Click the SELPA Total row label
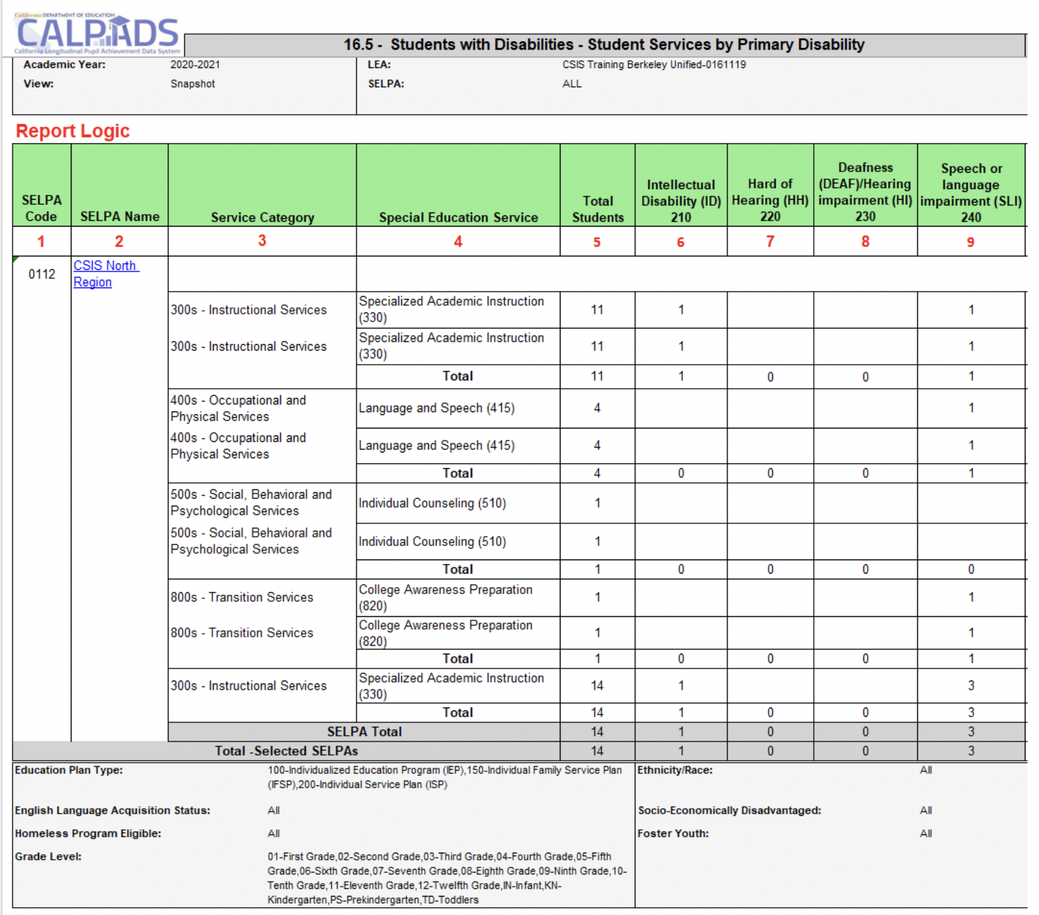Image resolution: width=1039 pixels, height=915 pixels. tap(364, 732)
